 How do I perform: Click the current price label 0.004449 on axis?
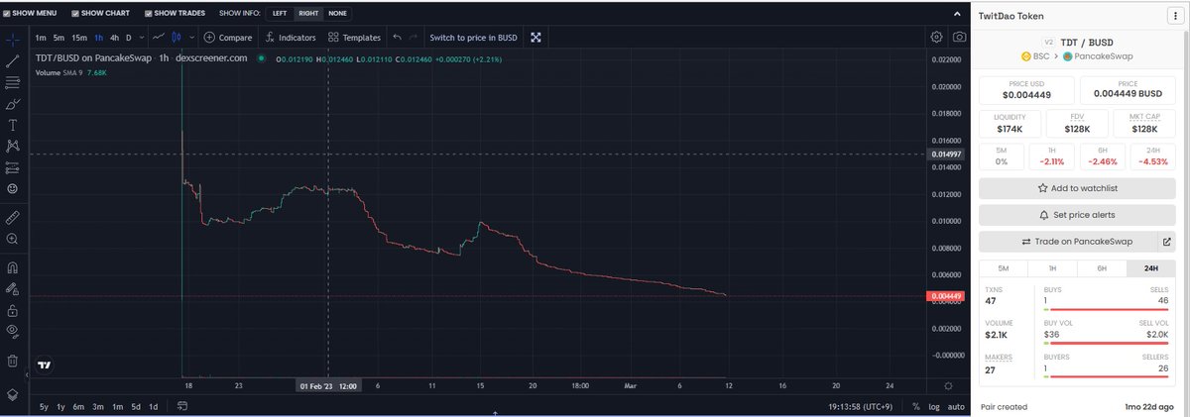click(x=945, y=296)
